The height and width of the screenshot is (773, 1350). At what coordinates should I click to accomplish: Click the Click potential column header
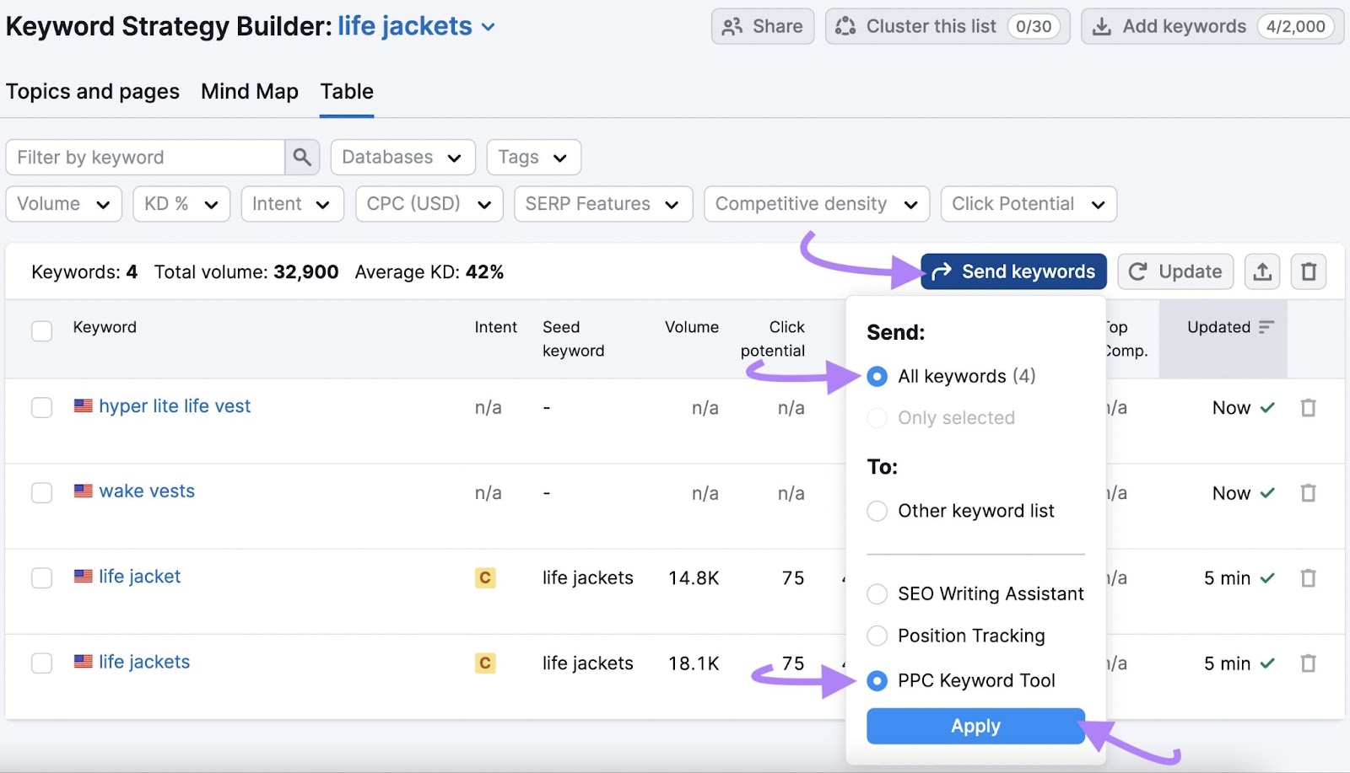point(773,339)
